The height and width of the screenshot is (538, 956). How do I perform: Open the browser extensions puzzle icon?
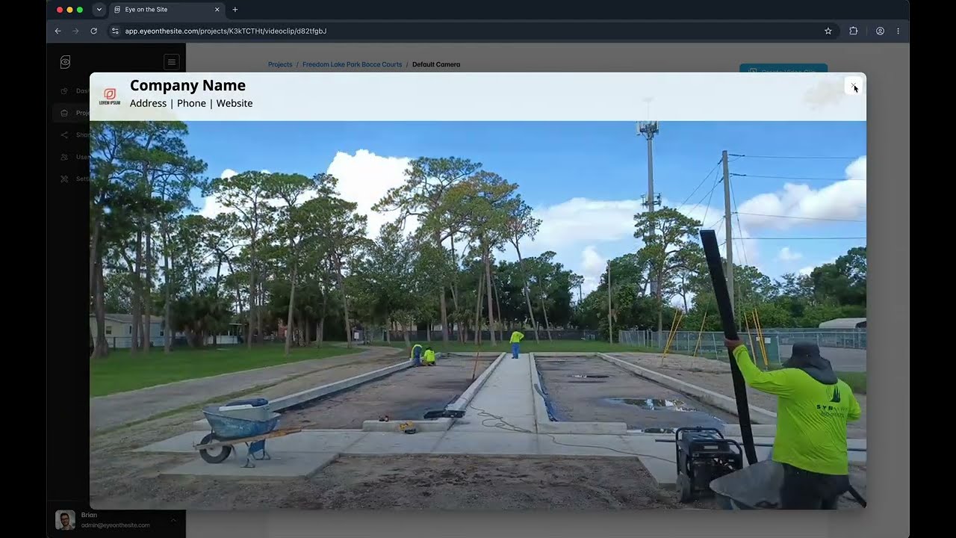click(853, 31)
